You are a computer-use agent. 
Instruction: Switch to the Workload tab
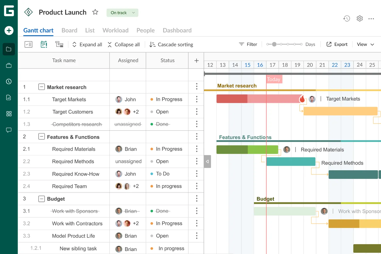point(115,30)
